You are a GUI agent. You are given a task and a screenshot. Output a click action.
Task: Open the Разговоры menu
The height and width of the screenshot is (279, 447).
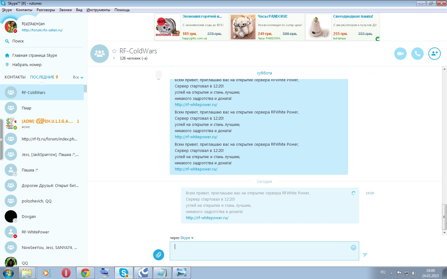46,10
